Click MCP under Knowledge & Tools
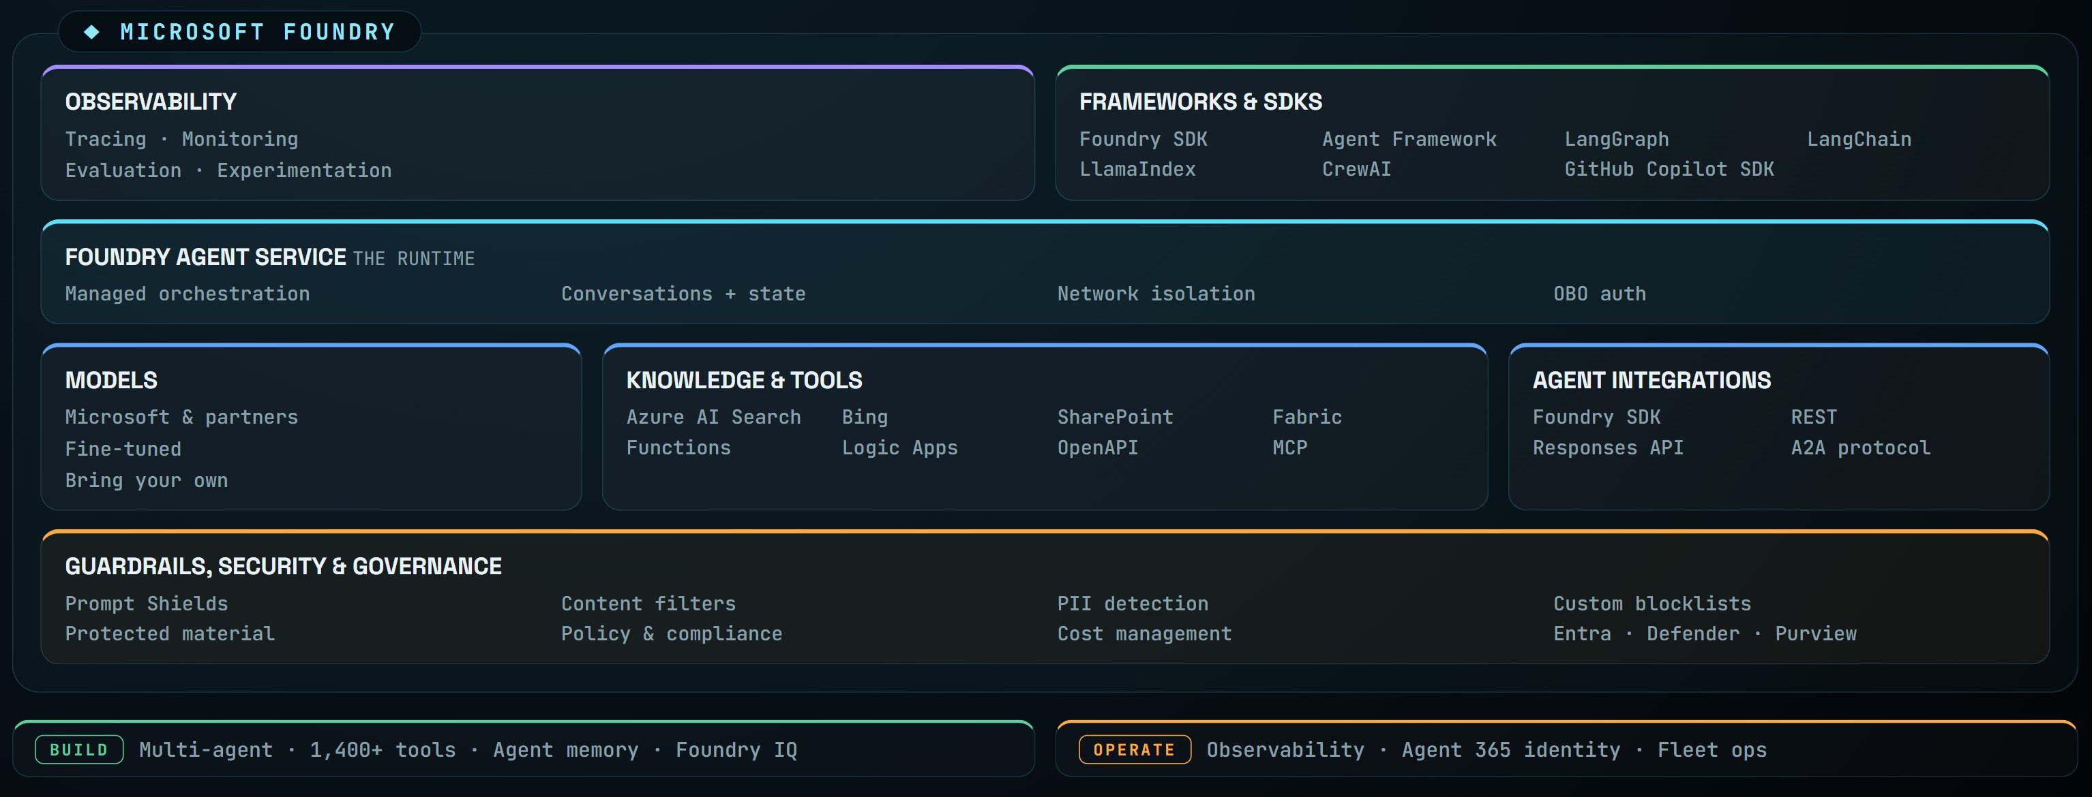The width and height of the screenshot is (2092, 797). click(x=1289, y=447)
